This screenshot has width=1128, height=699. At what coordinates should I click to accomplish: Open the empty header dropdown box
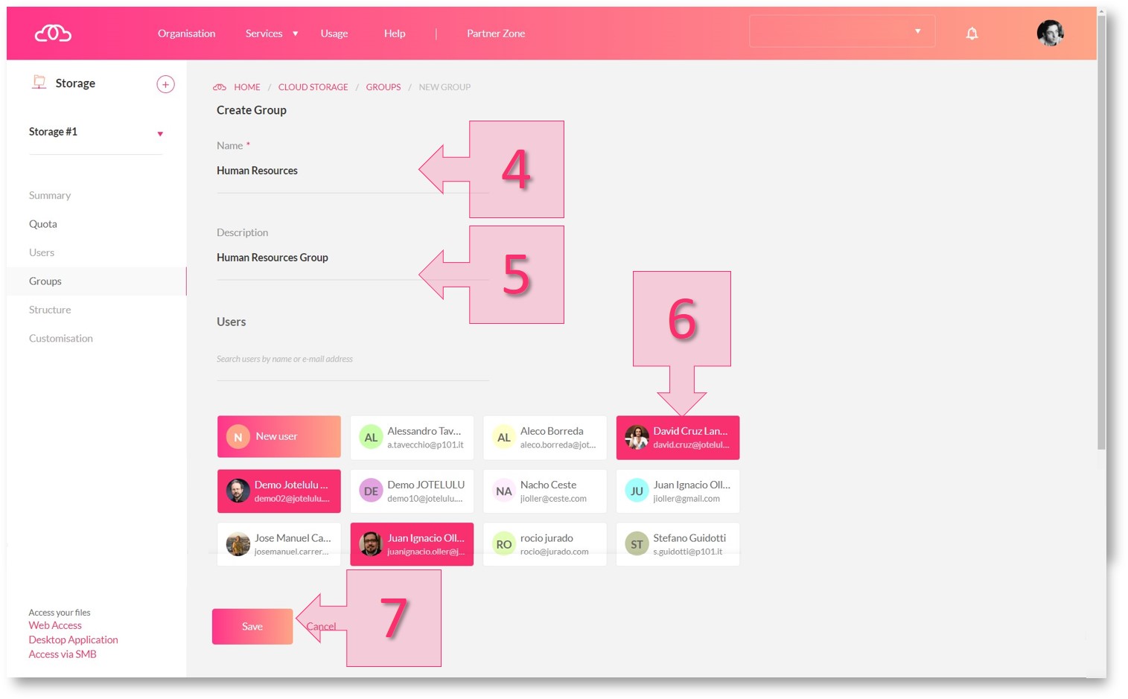pos(841,31)
